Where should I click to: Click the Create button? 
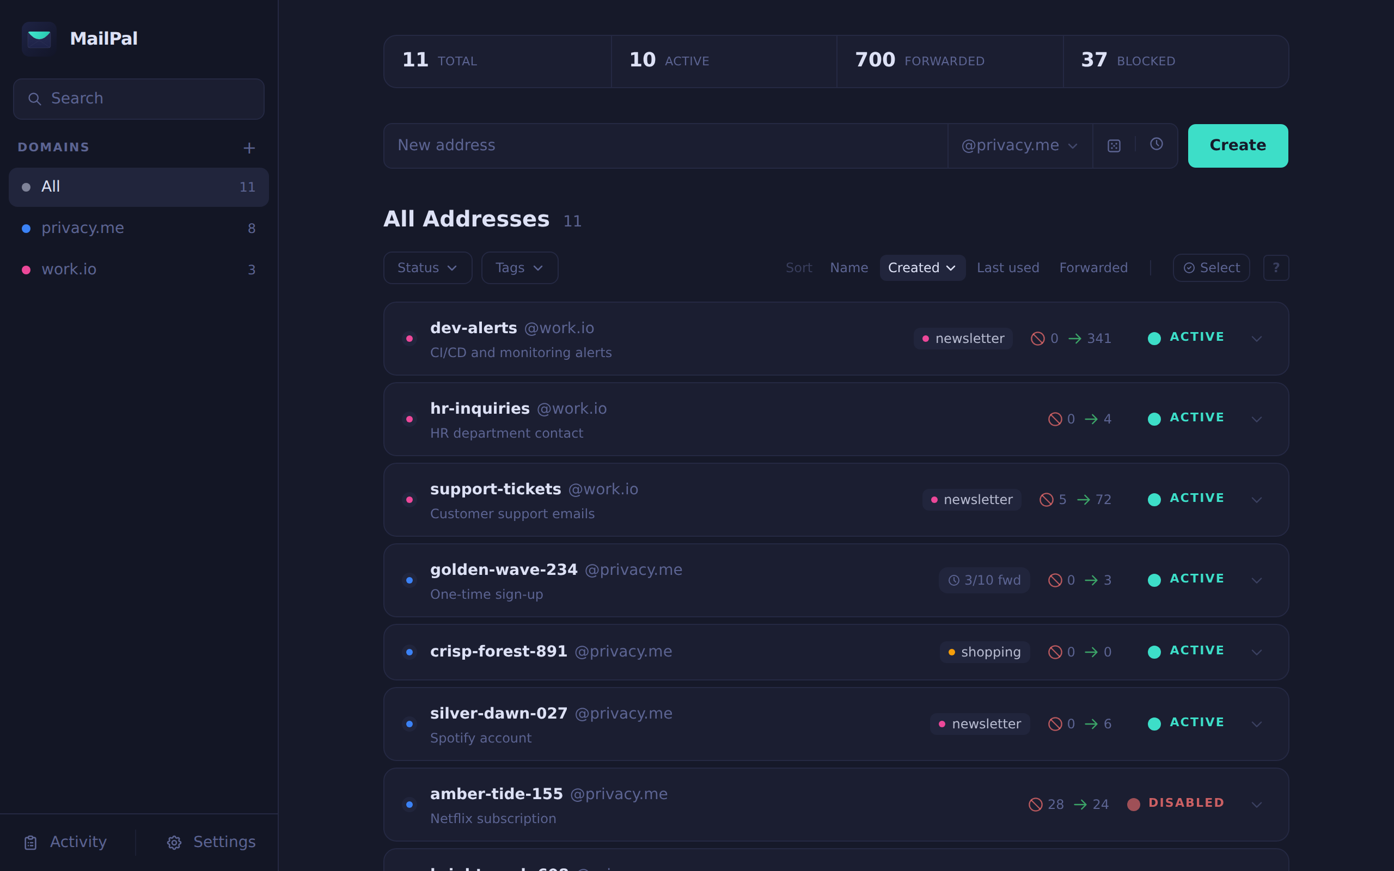(1237, 145)
